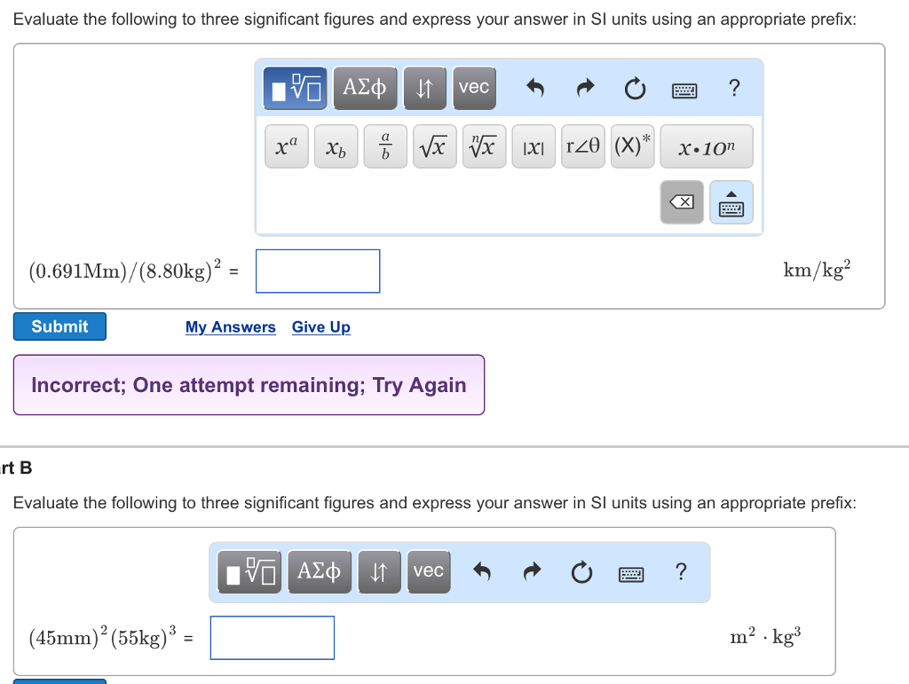Insert square root template

click(434, 146)
